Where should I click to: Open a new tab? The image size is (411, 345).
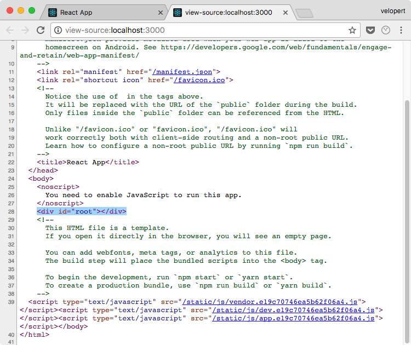[304, 13]
